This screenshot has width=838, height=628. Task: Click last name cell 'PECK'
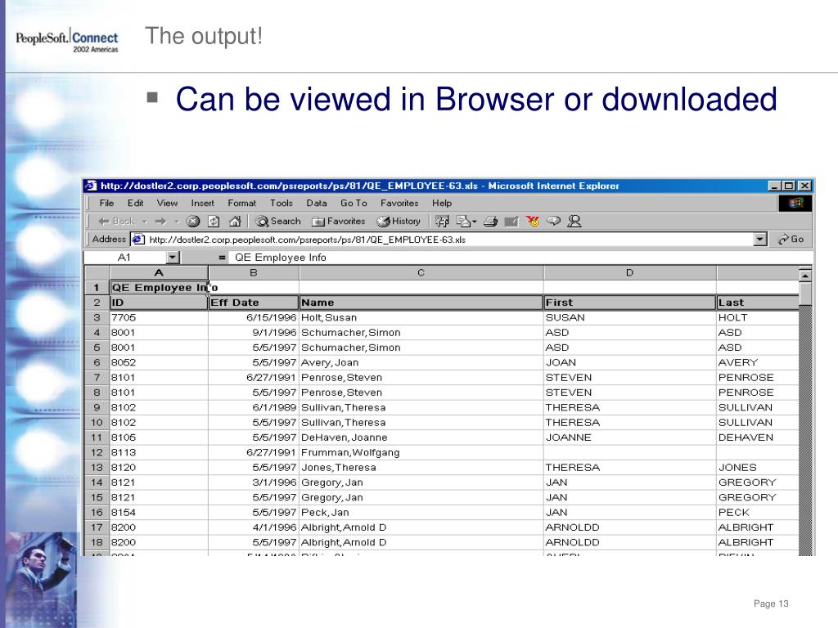point(758,512)
